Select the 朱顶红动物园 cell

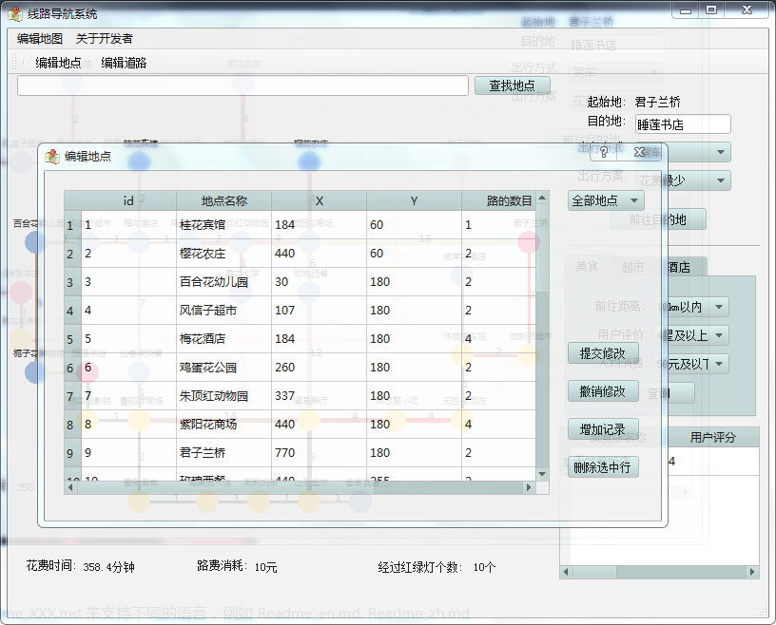pyautogui.click(x=223, y=396)
